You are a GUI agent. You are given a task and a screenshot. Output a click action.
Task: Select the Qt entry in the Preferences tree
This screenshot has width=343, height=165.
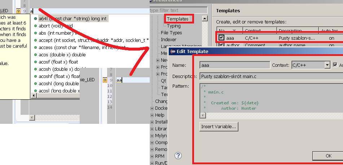click(x=164, y=81)
